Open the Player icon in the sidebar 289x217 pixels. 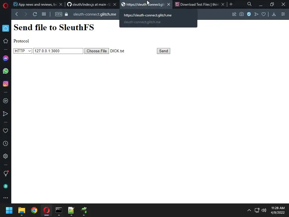pyautogui.click(x=6, y=101)
